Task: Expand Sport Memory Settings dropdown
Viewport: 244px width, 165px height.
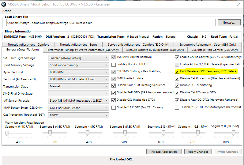Action: 79,65
